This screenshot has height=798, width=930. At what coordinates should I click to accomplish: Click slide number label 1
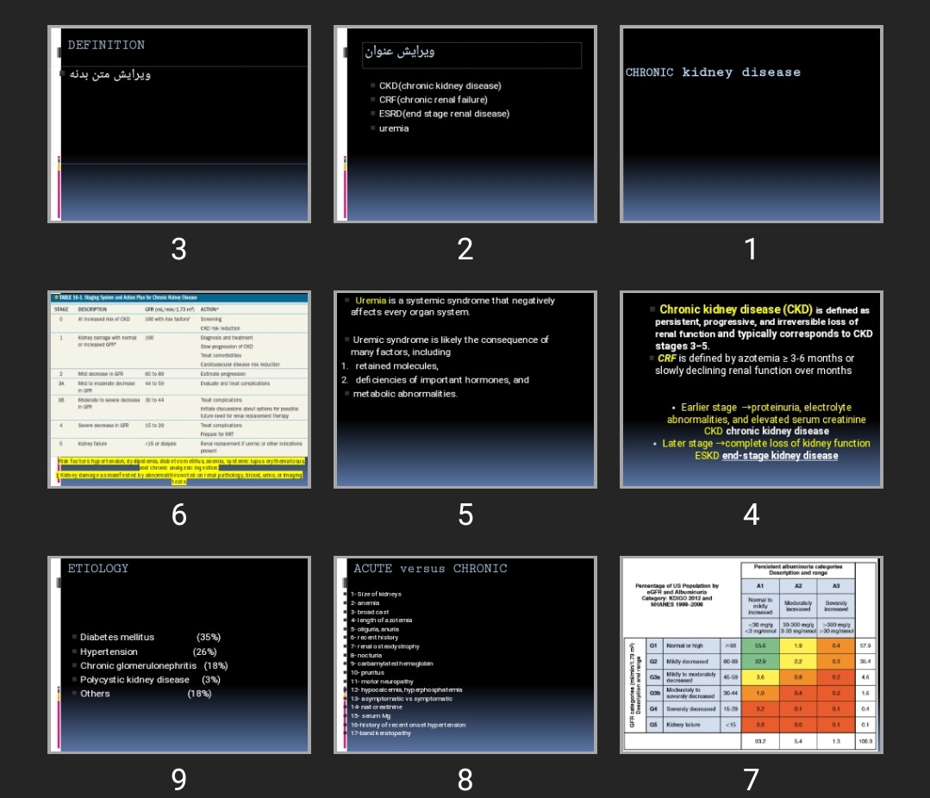tap(751, 249)
